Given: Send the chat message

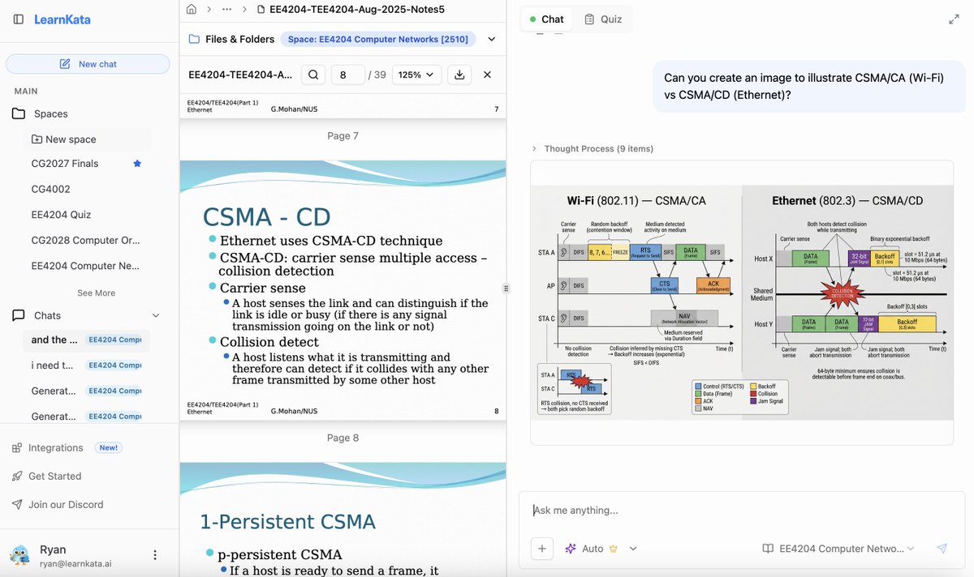Looking at the screenshot, I should [942, 549].
